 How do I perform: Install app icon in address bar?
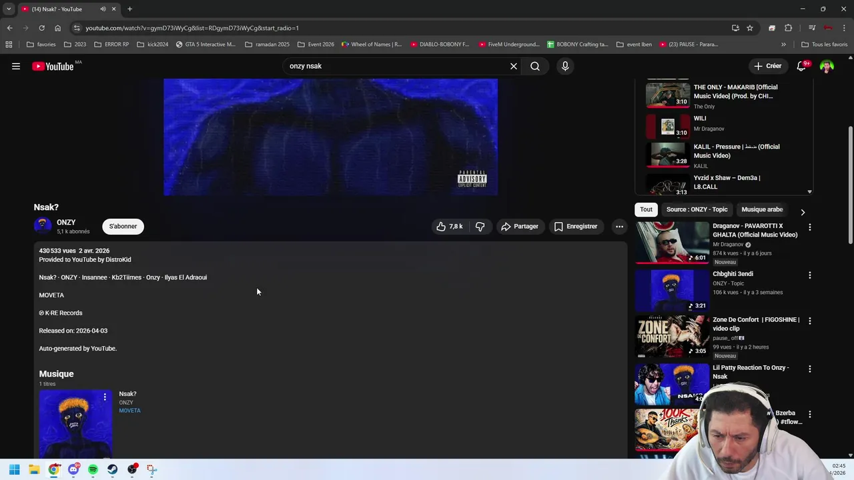[x=735, y=28]
